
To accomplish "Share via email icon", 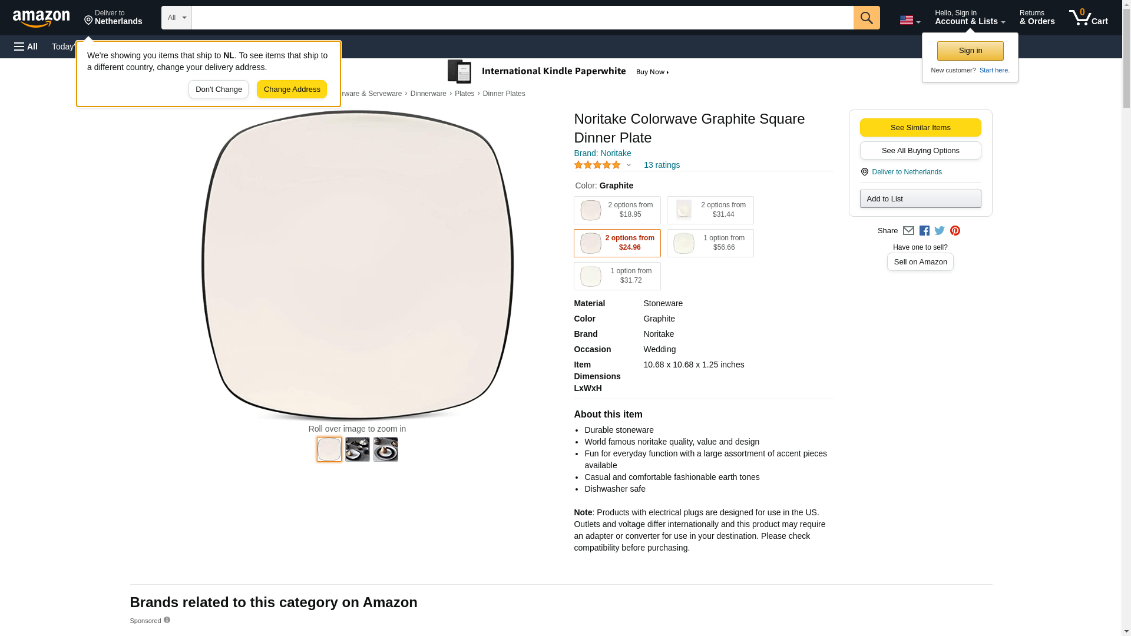I will [x=908, y=231].
